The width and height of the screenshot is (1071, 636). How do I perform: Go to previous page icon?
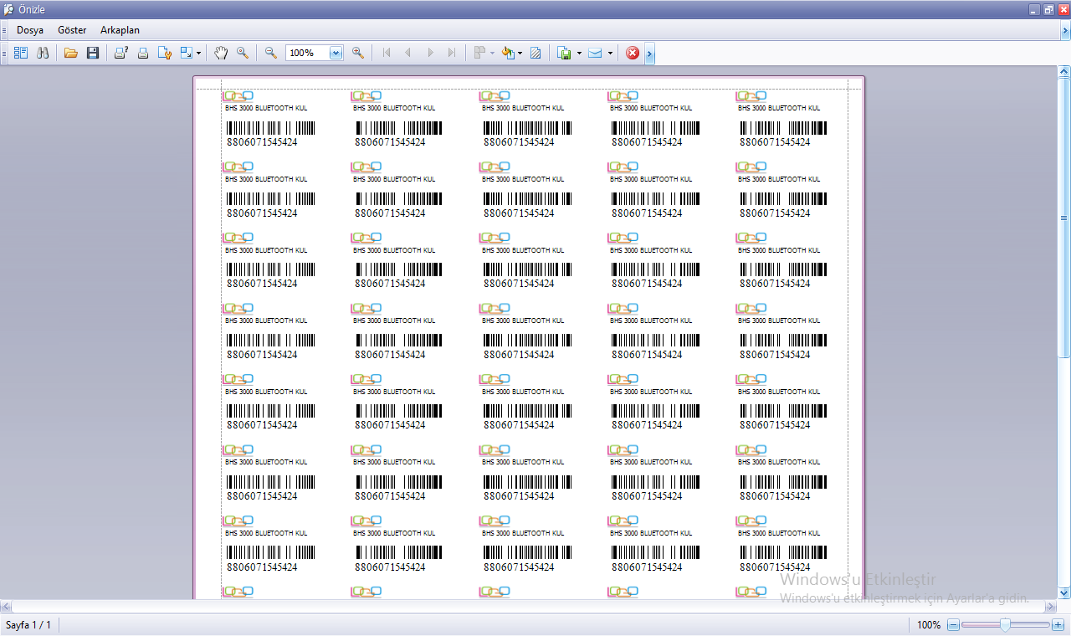408,53
